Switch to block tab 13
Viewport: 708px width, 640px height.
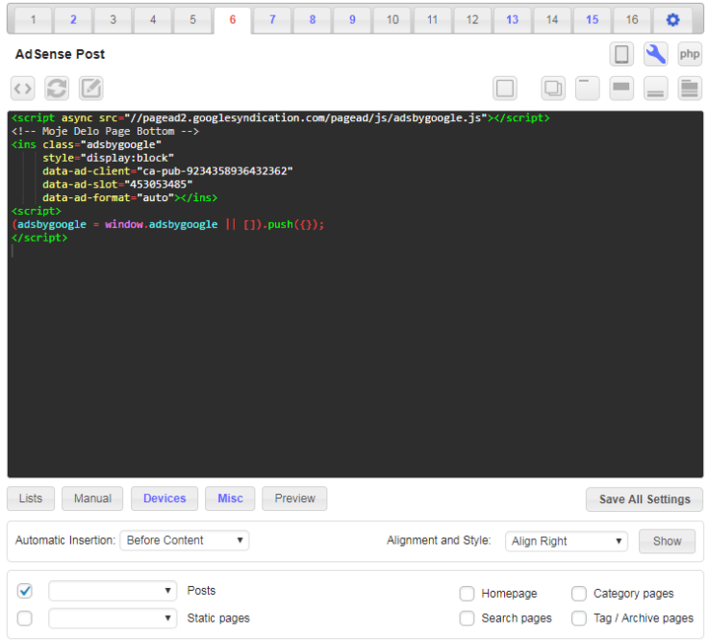pos(512,20)
